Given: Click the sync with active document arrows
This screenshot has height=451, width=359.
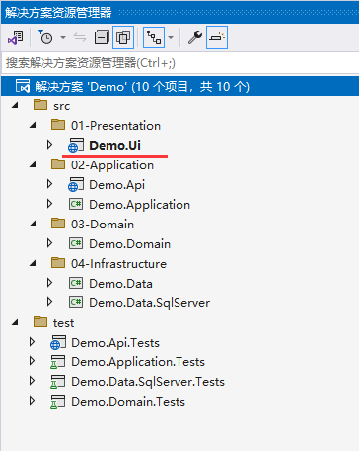Looking at the screenshot, I should tap(80, 37).
